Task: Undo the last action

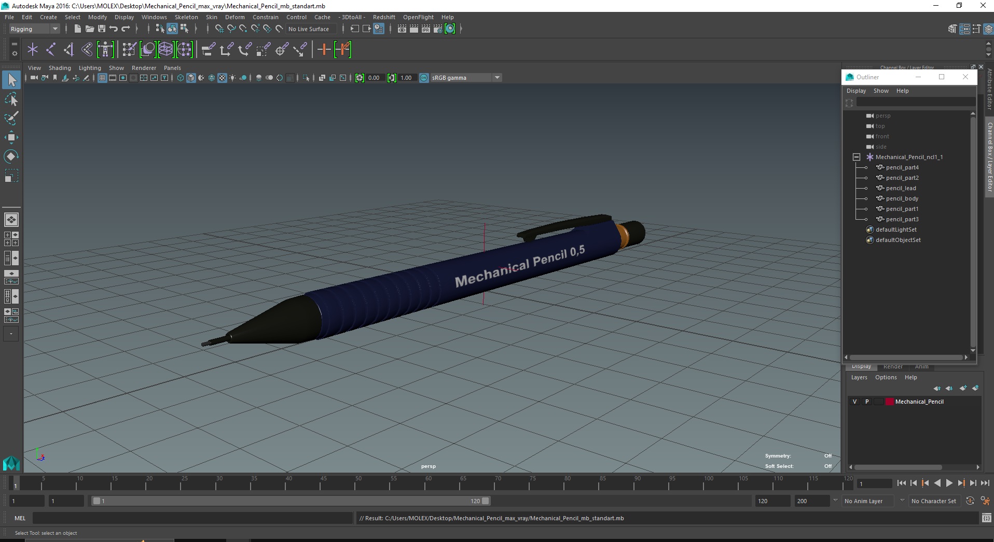Action: tap(114, 29)
